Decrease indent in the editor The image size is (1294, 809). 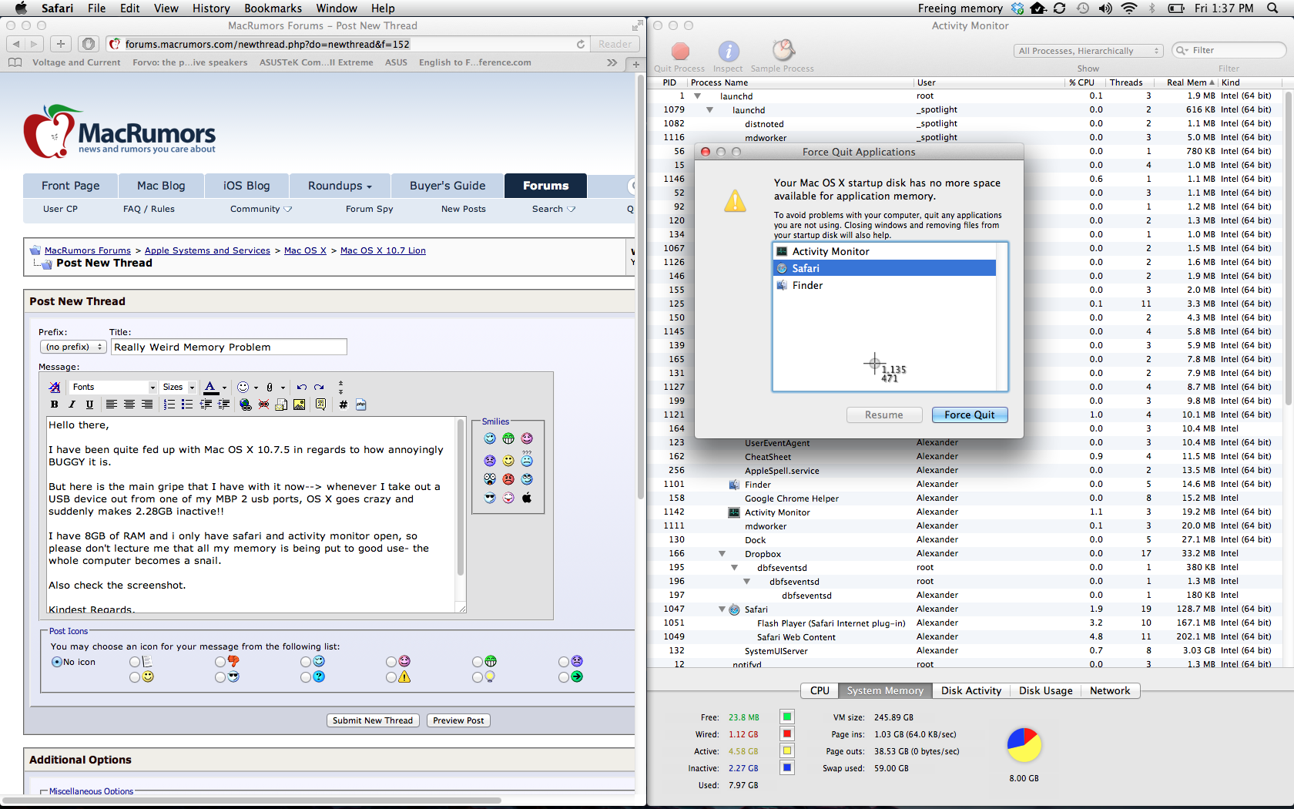[206, 404]
